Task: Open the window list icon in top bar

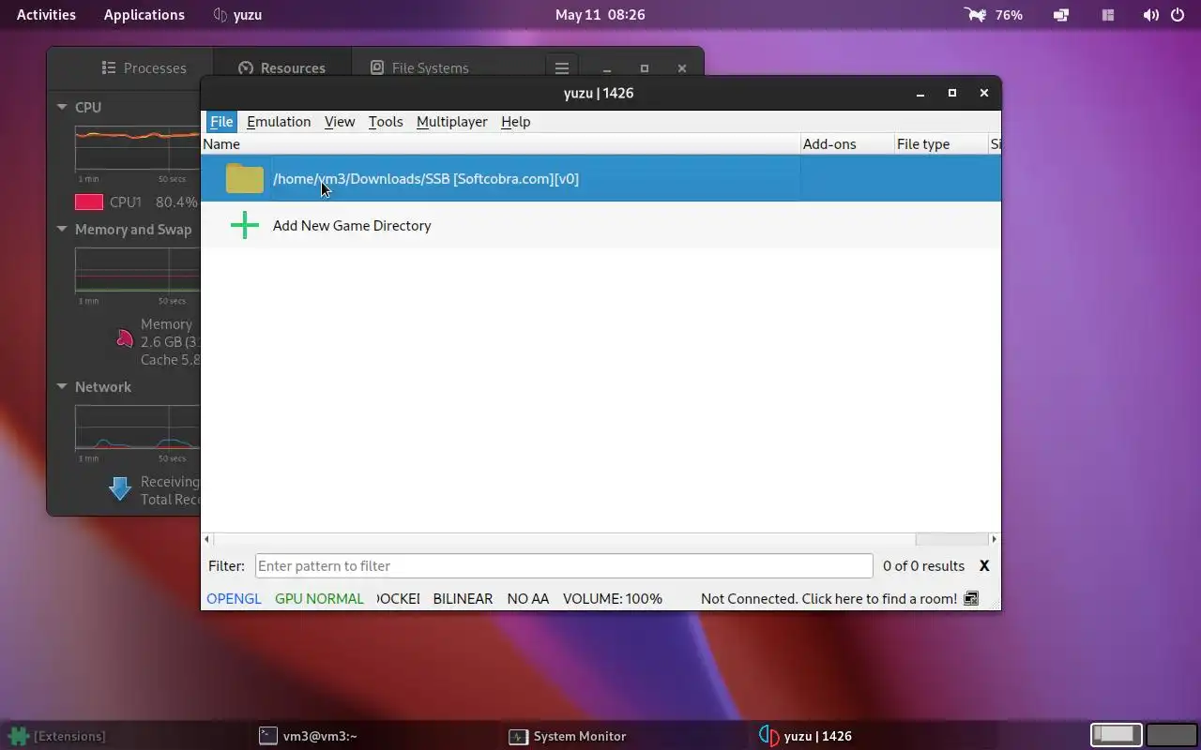Action: click(x=1061, y=15)
